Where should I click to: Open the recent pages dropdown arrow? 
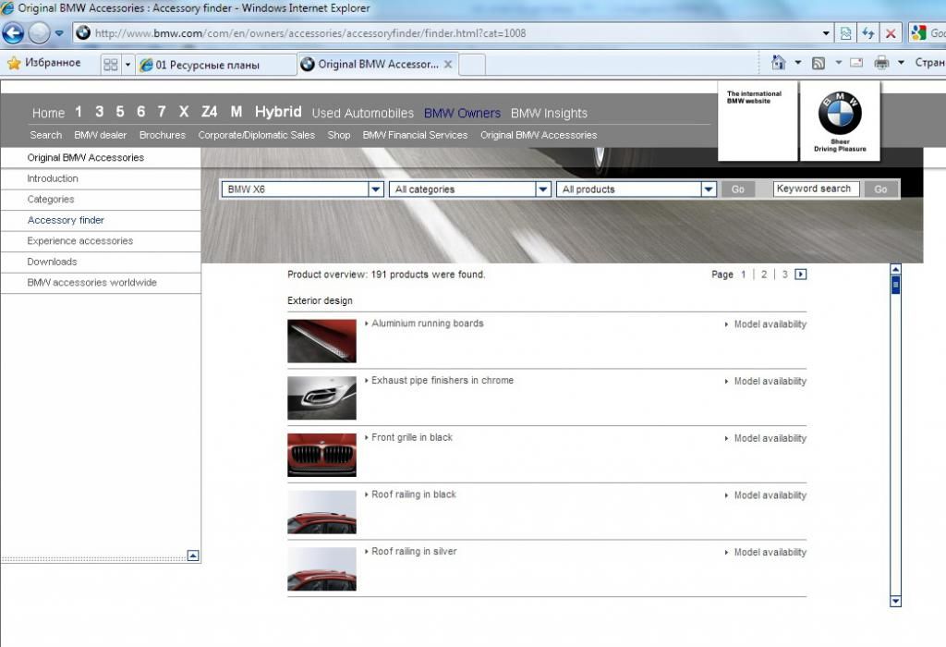(59, 33)
